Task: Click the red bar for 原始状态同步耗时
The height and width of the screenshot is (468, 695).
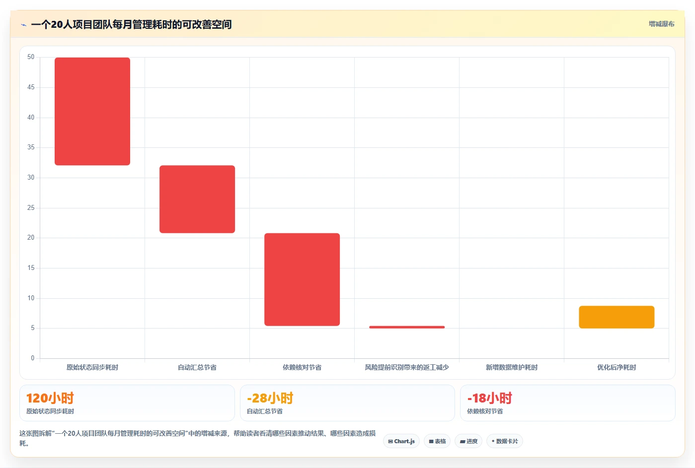Action: 92,111
